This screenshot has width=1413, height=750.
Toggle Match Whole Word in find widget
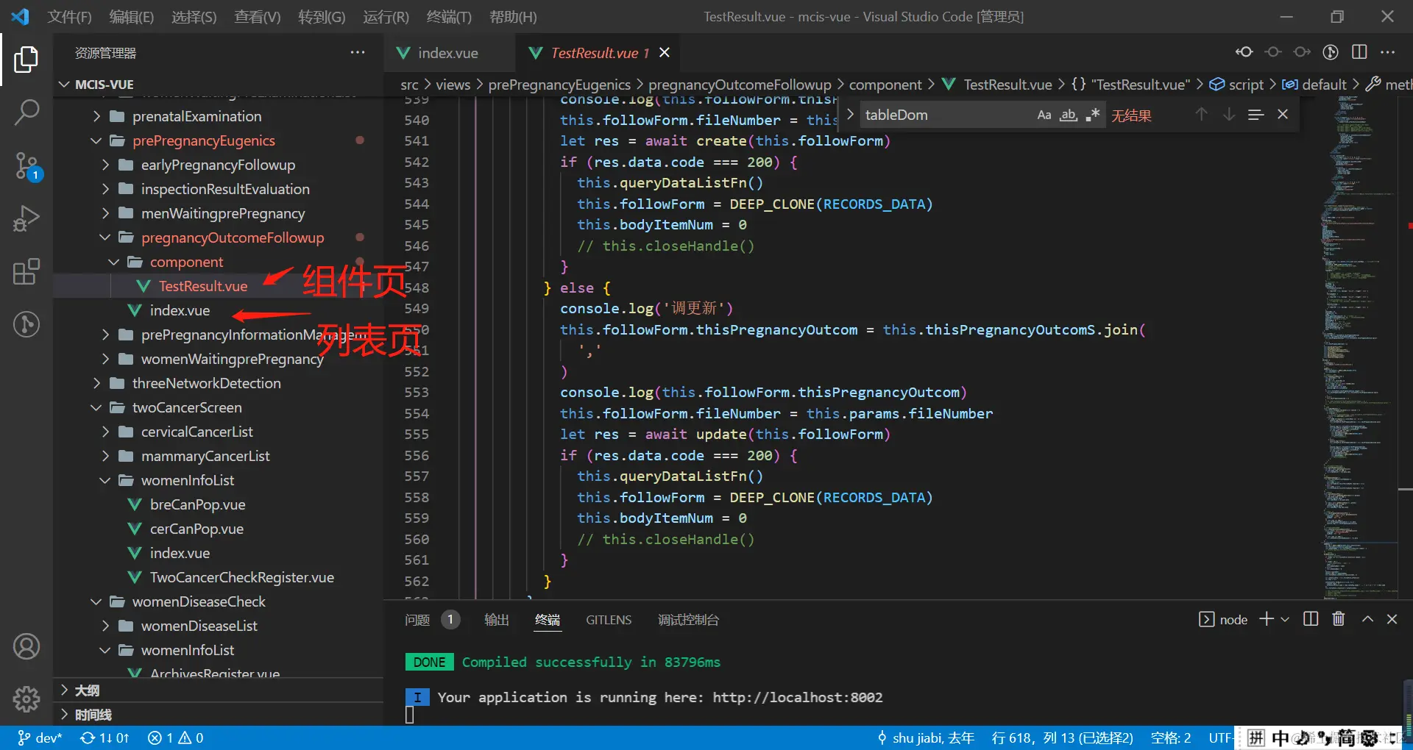coord(1069,115)
